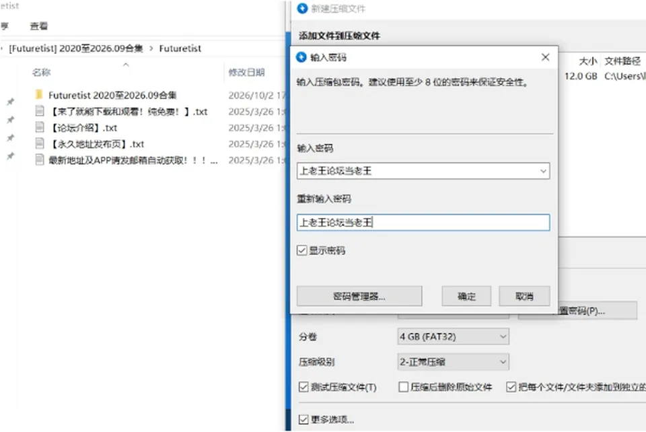The height and width of the screenshot is (432, 646).
Task: Click the 大小 column header in the archive list
Action: (588, 61)
